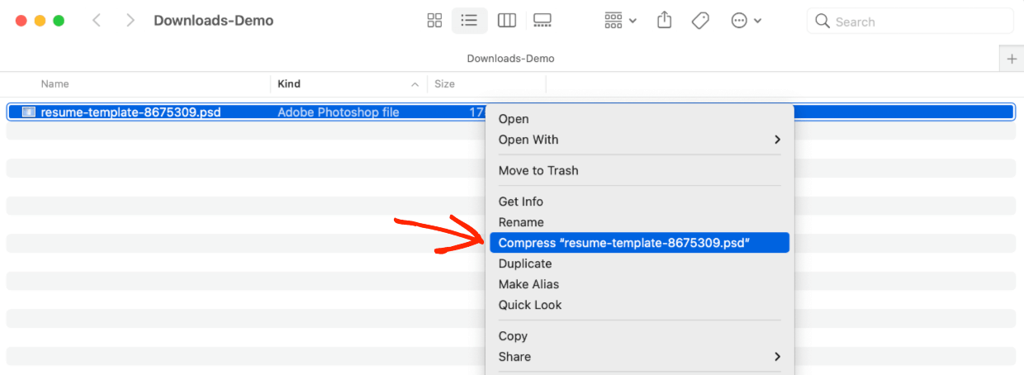Choose Quick Look from context menu
Screen dimensions: 1024x375
[x=639, y=305]
